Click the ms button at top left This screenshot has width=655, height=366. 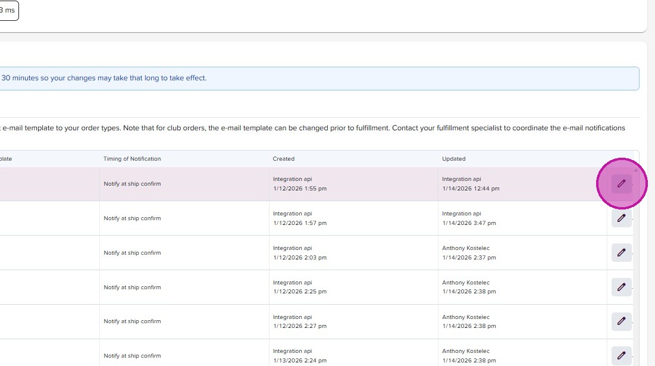8,11
